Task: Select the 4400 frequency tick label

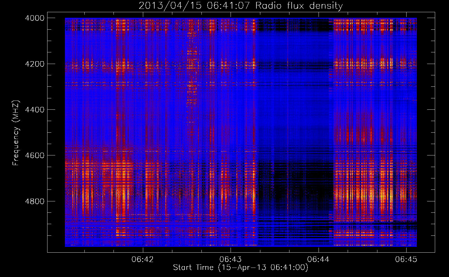Action: coord(35,110)
